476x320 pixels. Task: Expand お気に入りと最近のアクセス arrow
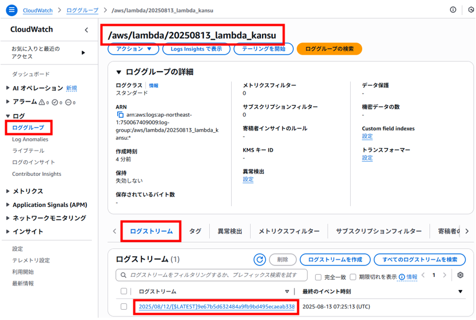[83, 53]
